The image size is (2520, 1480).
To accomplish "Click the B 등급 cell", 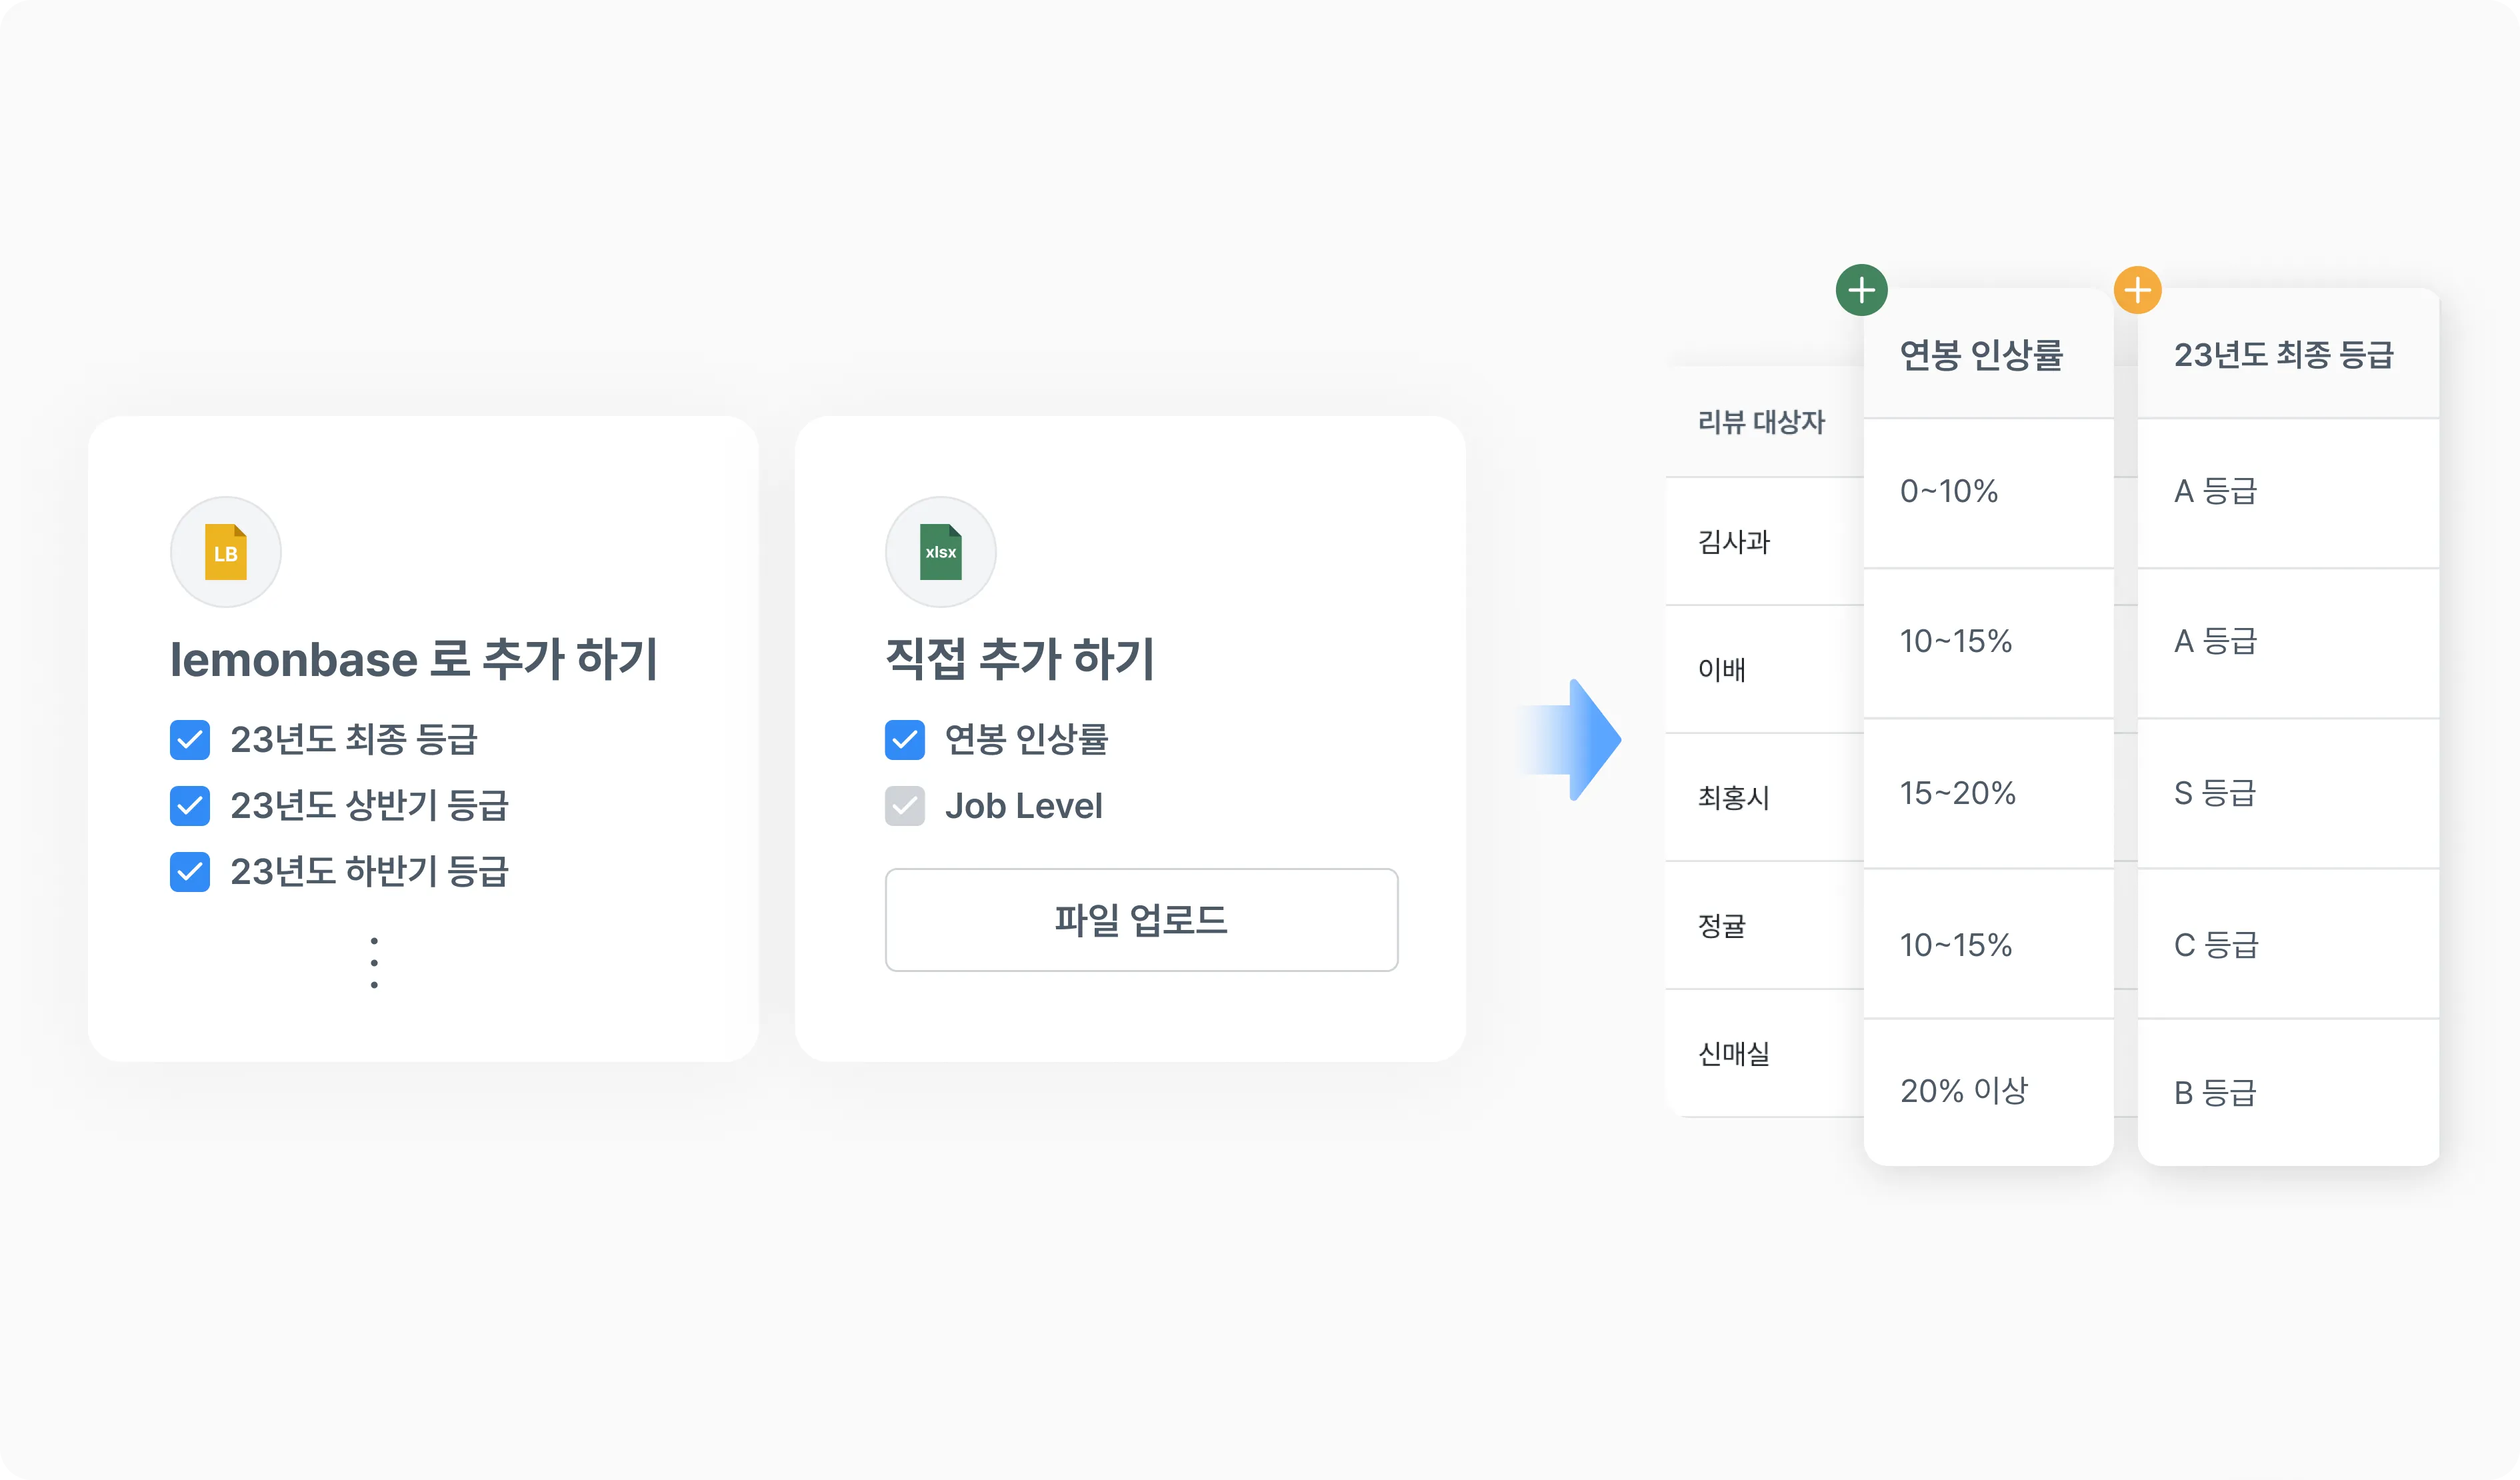I will click(2288, 1093).
